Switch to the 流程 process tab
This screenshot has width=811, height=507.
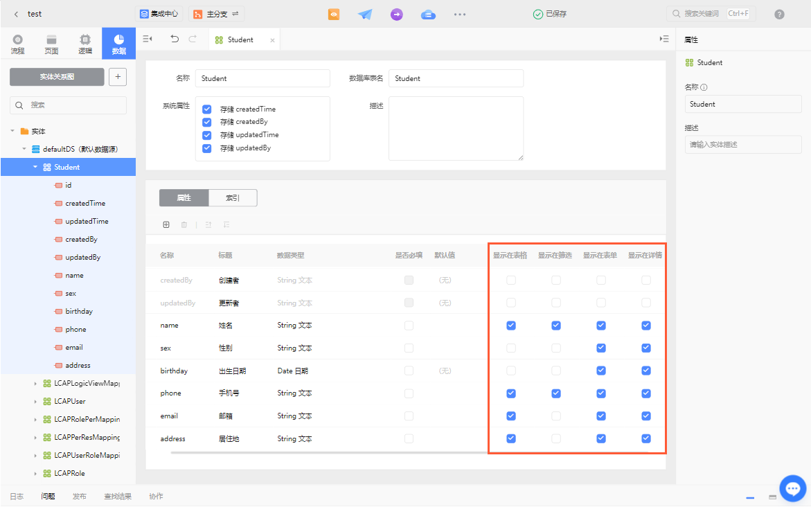[17, 44]
